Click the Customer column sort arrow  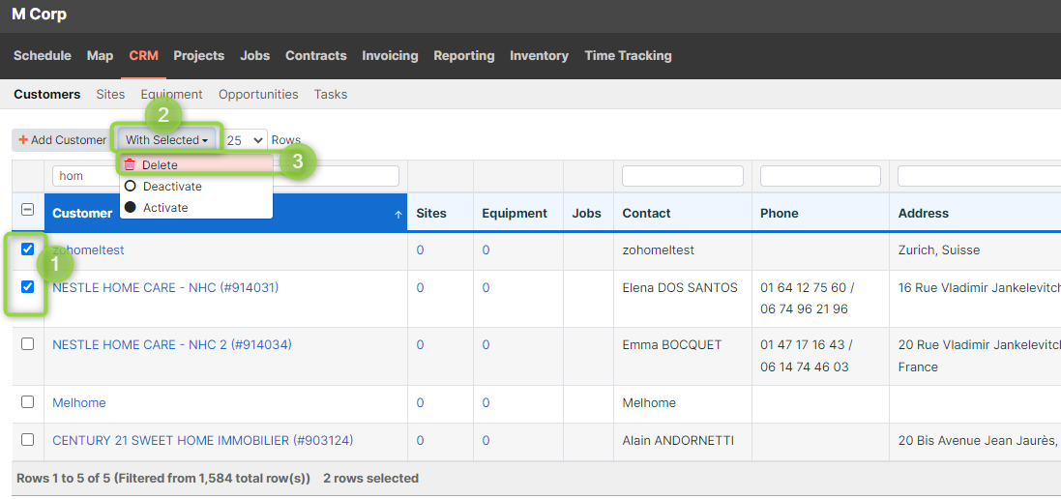(x=398, y=214)
